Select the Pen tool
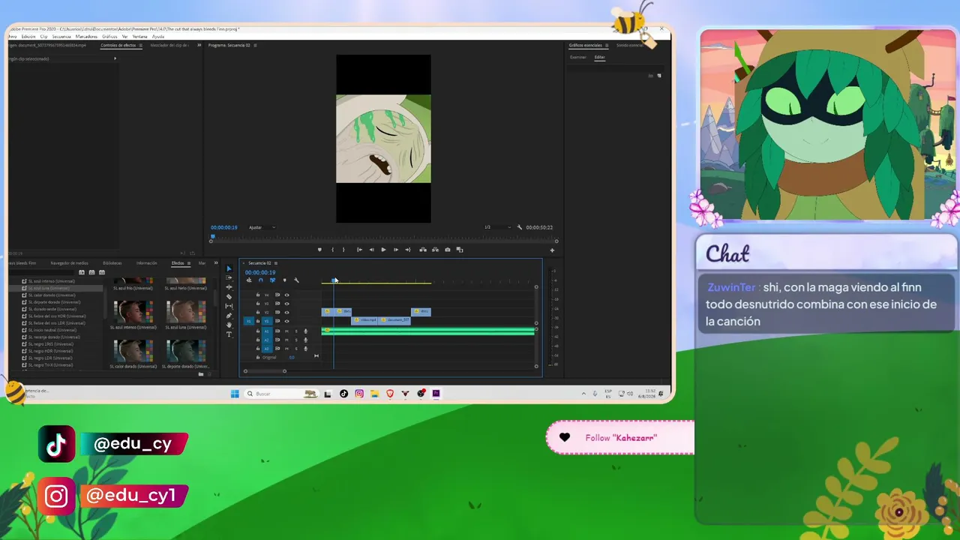The height and width of the screenshot is (540, 960). tap(229, 316)
